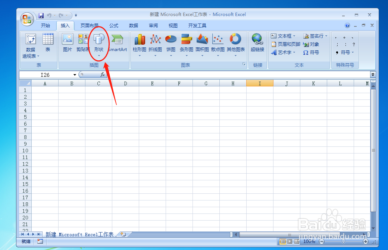Insert a Scatter chart (散点图)
This screenshot has height=250, width=388.
(x=218, y=45)
